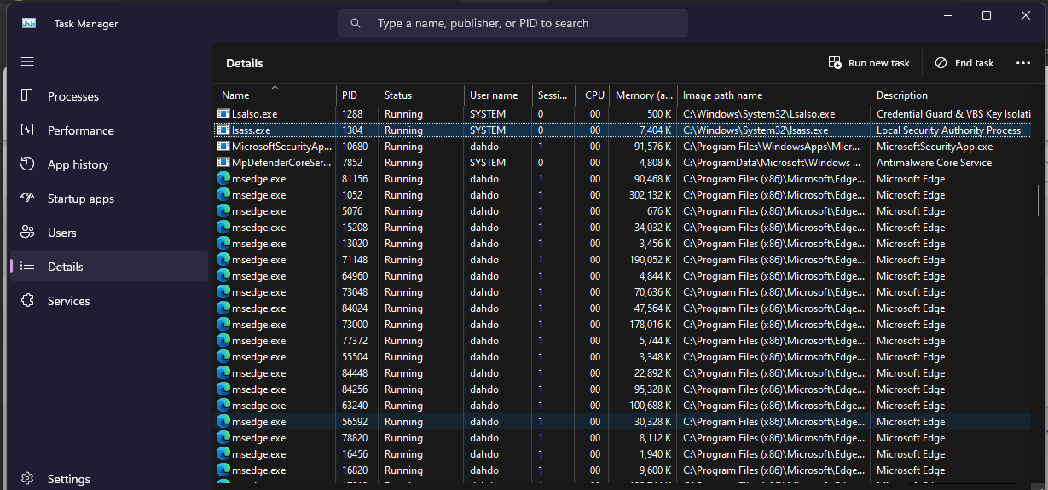This screenshot has width=1048, height=490.
Task: Click memory value 178,016 K
Action: click(x=649, y=325)
